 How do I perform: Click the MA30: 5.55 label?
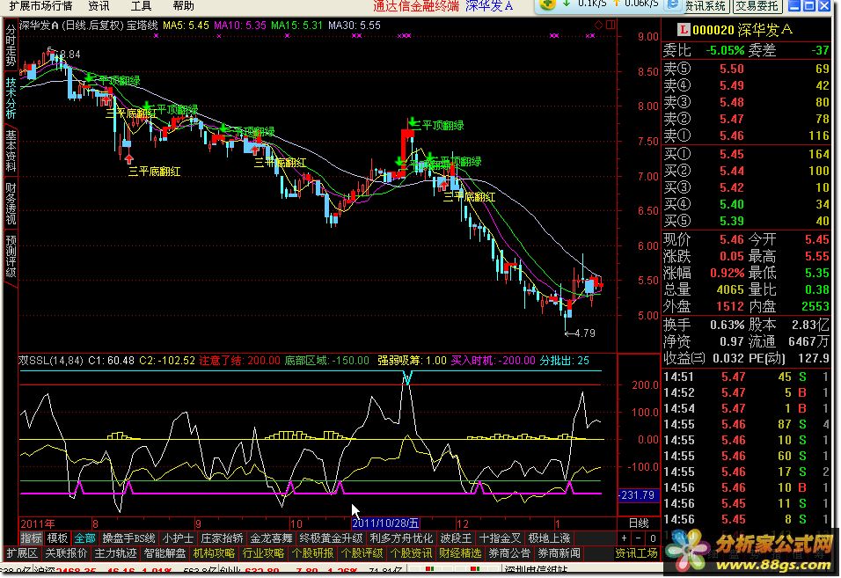355,26
